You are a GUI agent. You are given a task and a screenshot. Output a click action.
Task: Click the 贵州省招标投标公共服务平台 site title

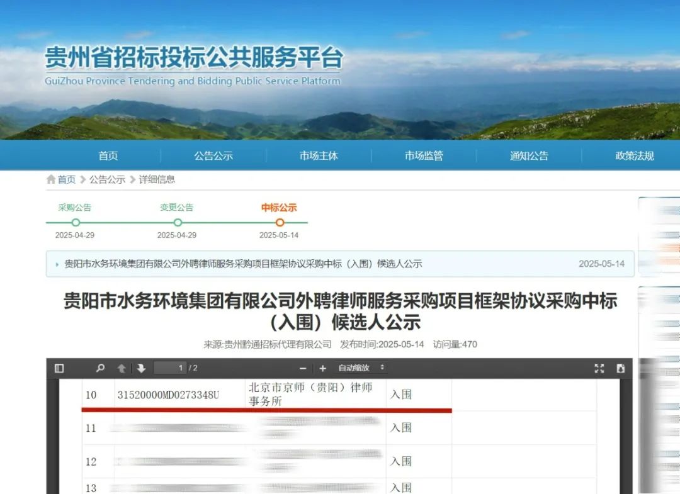point(194,57)
